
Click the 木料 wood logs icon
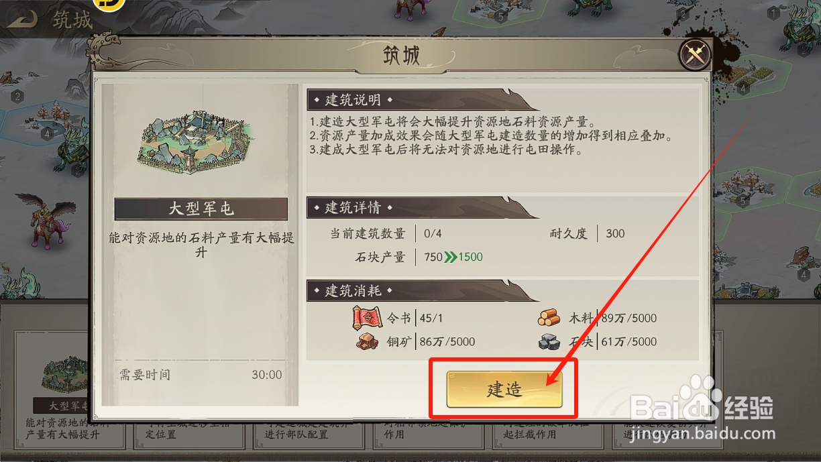pos(549,318)
